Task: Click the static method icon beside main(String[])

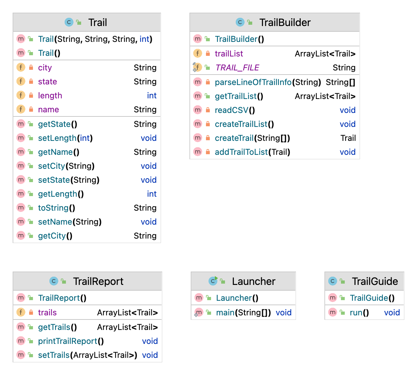Action: [x=199, y=312]
